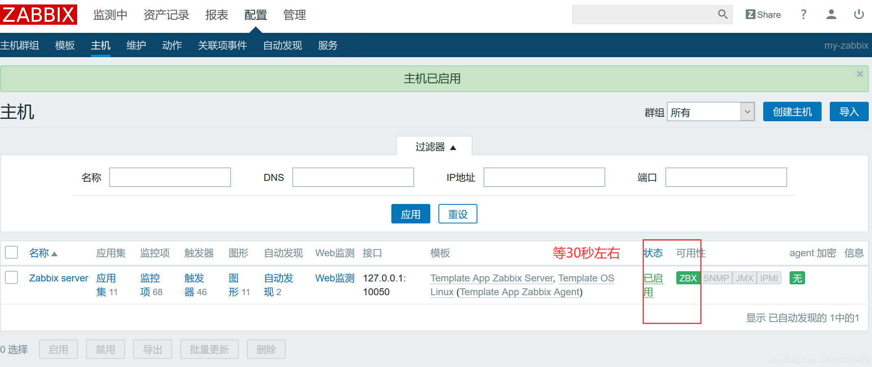Go to 维护 submenu
The height and width of the screenshot is (367, 872).
(x=136, y=45)
